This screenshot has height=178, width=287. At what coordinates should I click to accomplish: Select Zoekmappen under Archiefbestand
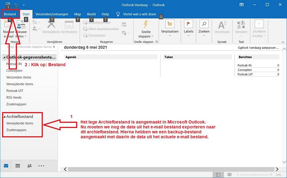pyautogui.click(x=16, y=130)
